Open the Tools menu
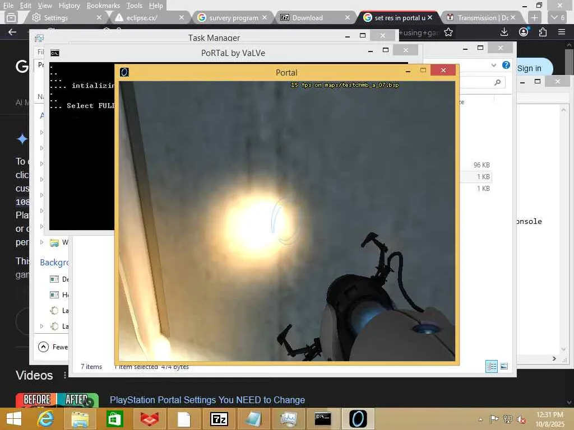Screen dimensions: 574x430 coord(134,6)
